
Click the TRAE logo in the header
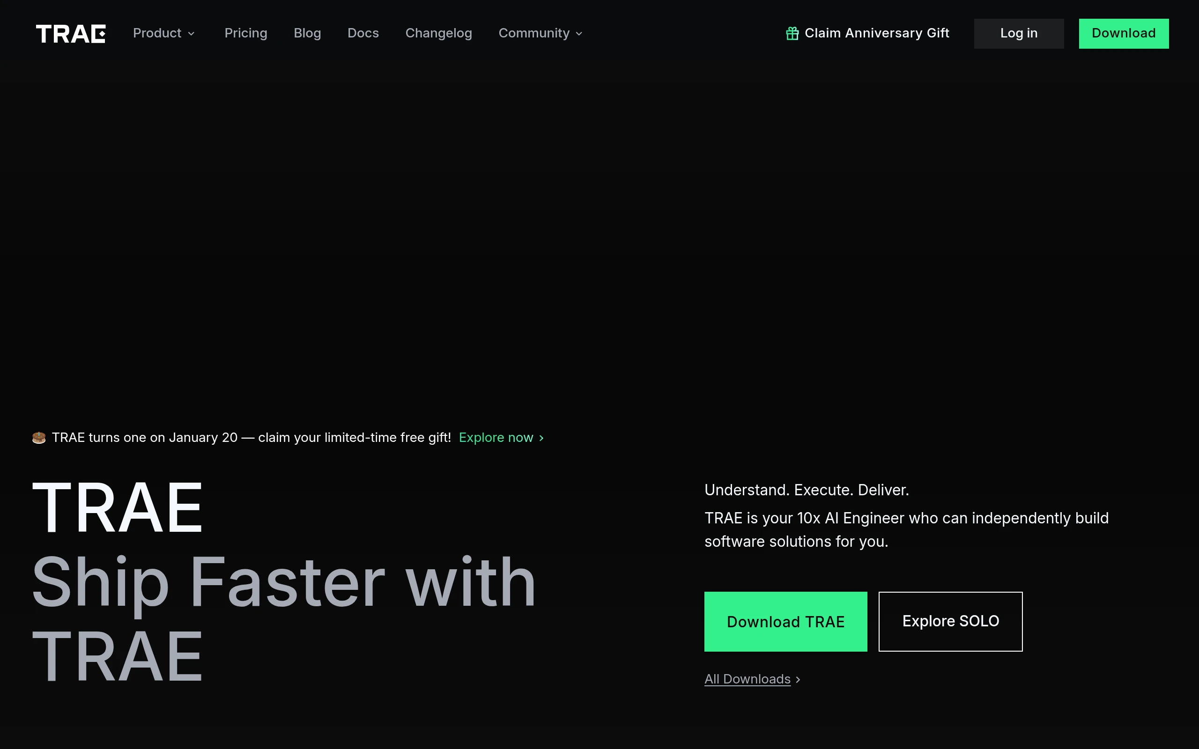point(70,34)
